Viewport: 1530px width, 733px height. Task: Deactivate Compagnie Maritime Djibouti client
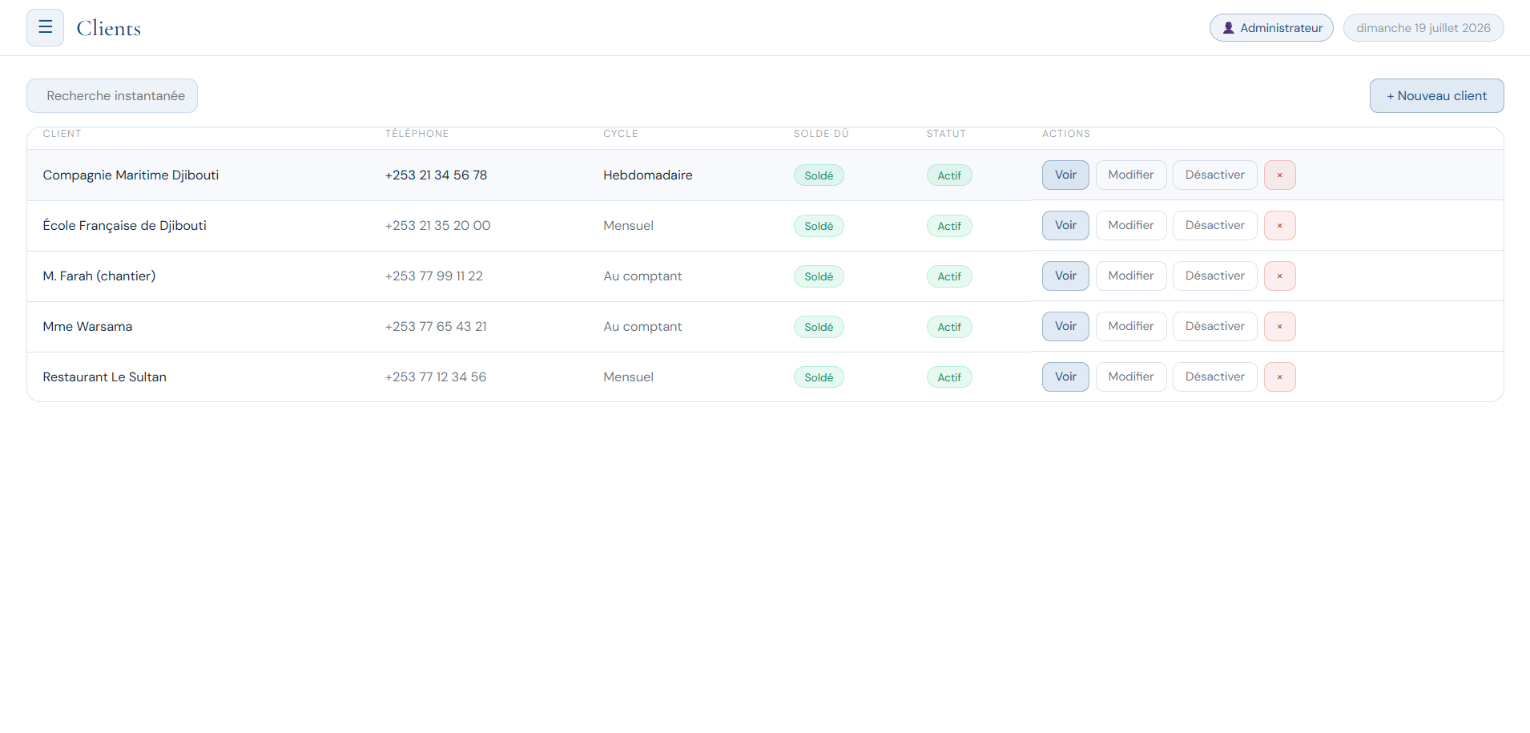pyautogui.click(x=1214, y=175)
